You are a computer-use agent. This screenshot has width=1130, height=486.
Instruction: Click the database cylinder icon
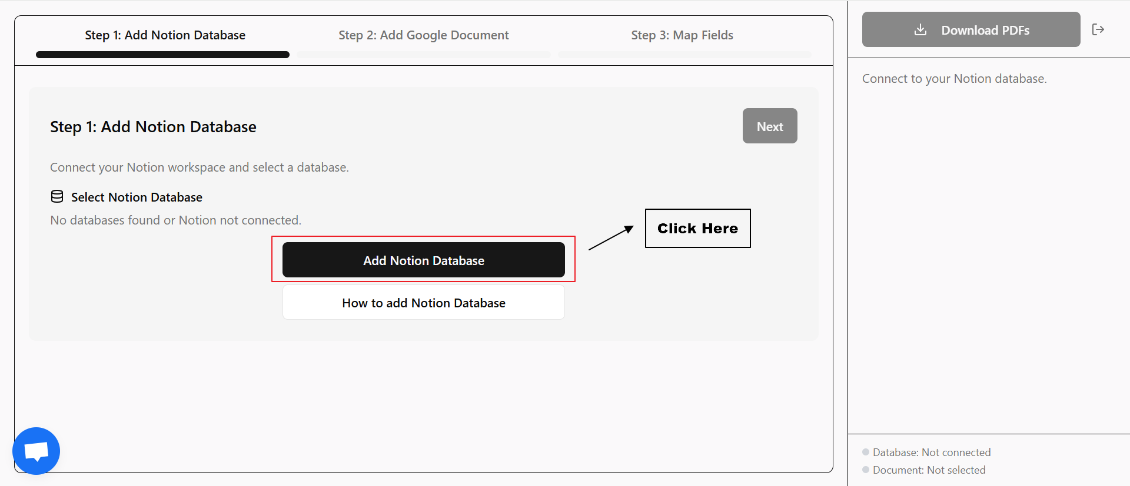coord(57,197)
